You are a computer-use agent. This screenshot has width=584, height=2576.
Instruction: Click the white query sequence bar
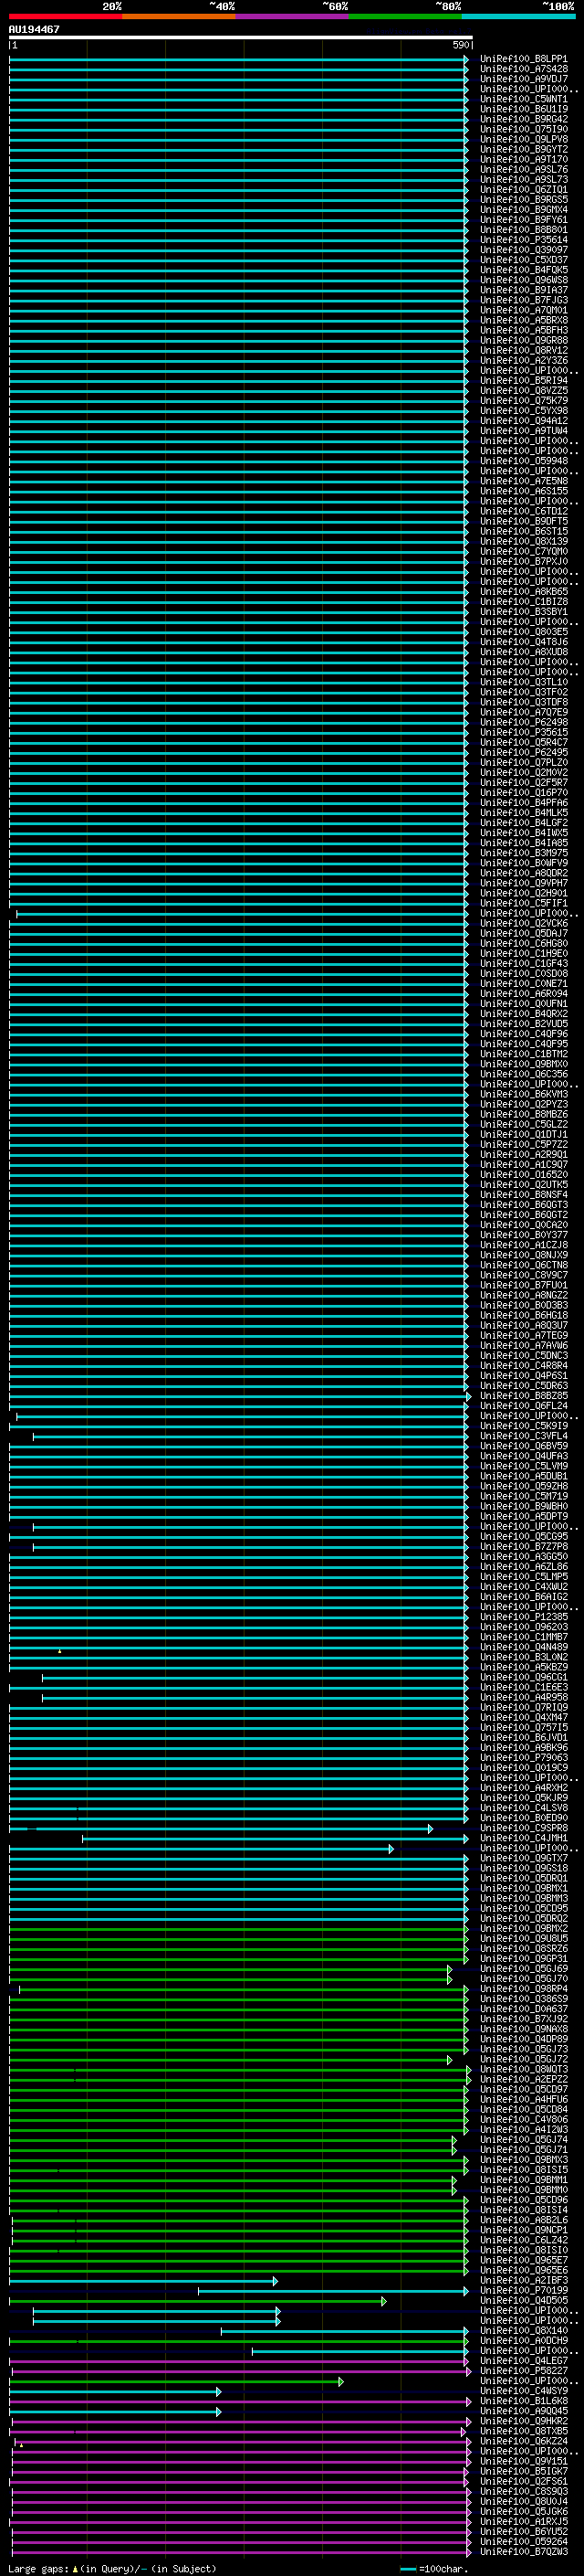click(241, 37)
